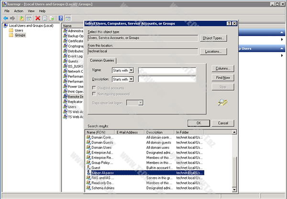The height and width of the screenshot is (199, 287).
Task: Click the Domain Users group icon
Action: tap(88, 147)
